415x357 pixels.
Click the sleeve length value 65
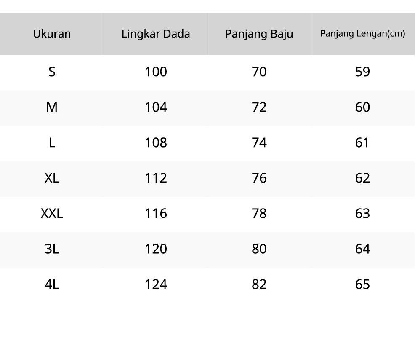[x=362, y=285]
